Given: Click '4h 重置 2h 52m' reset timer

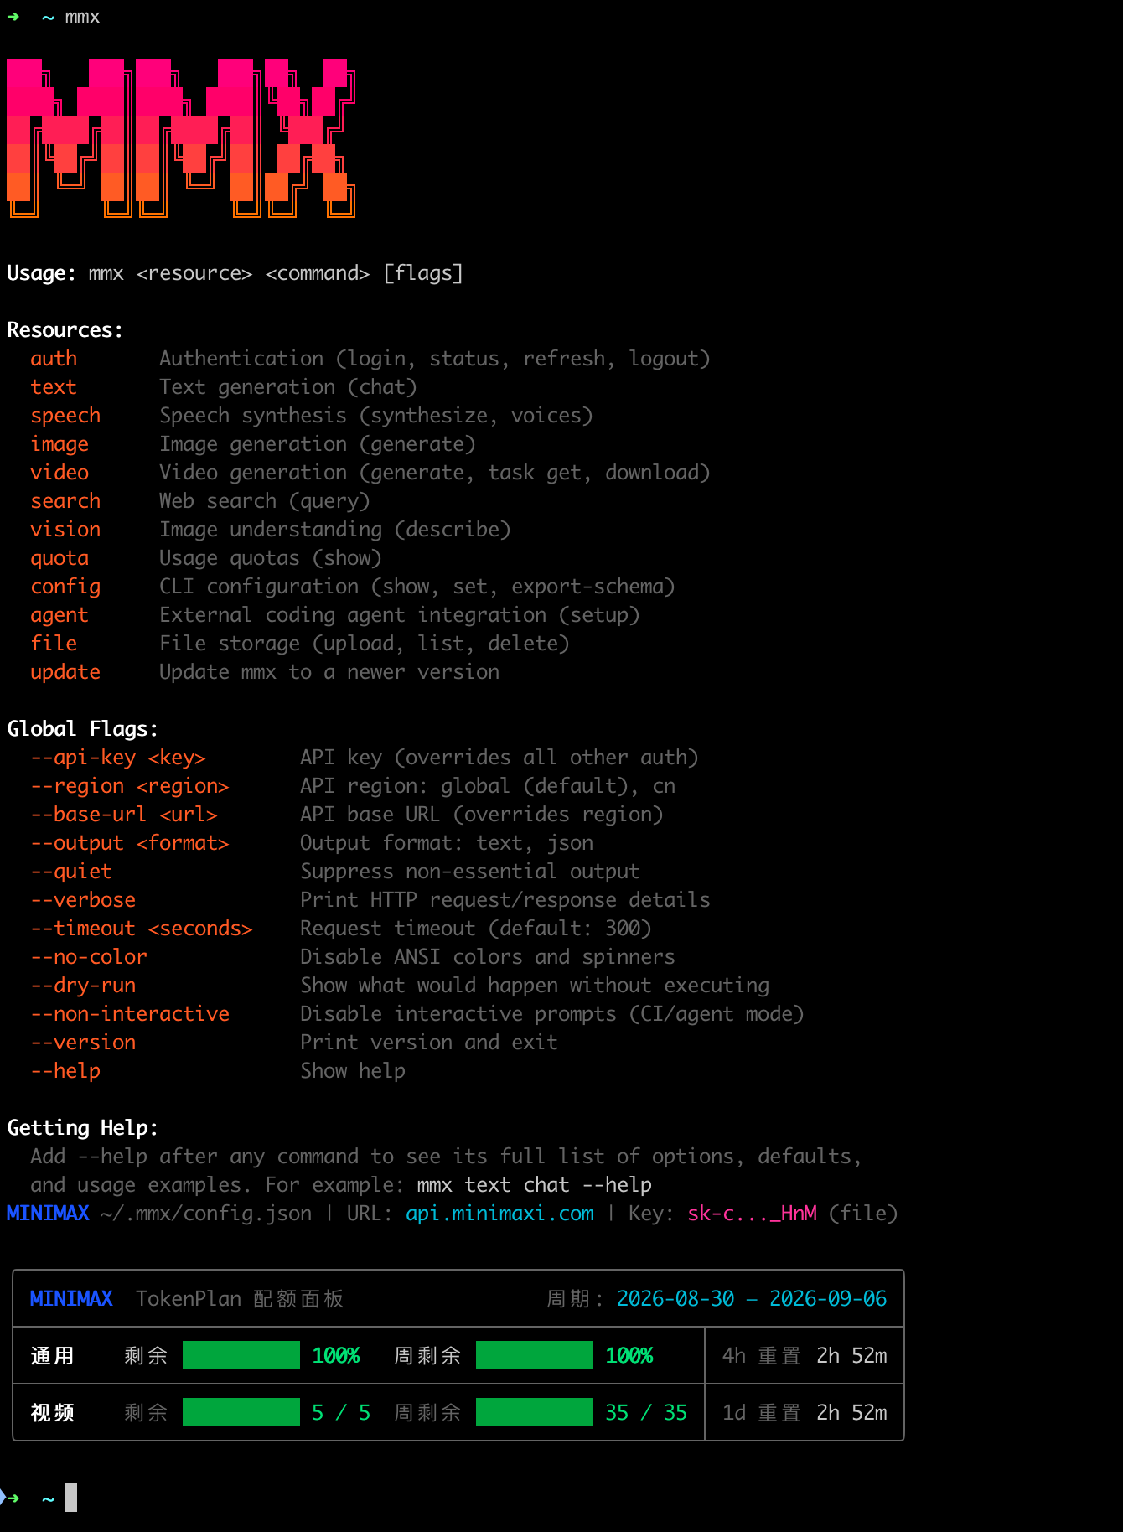Looking at the screenshot, I should (805, 1356).
